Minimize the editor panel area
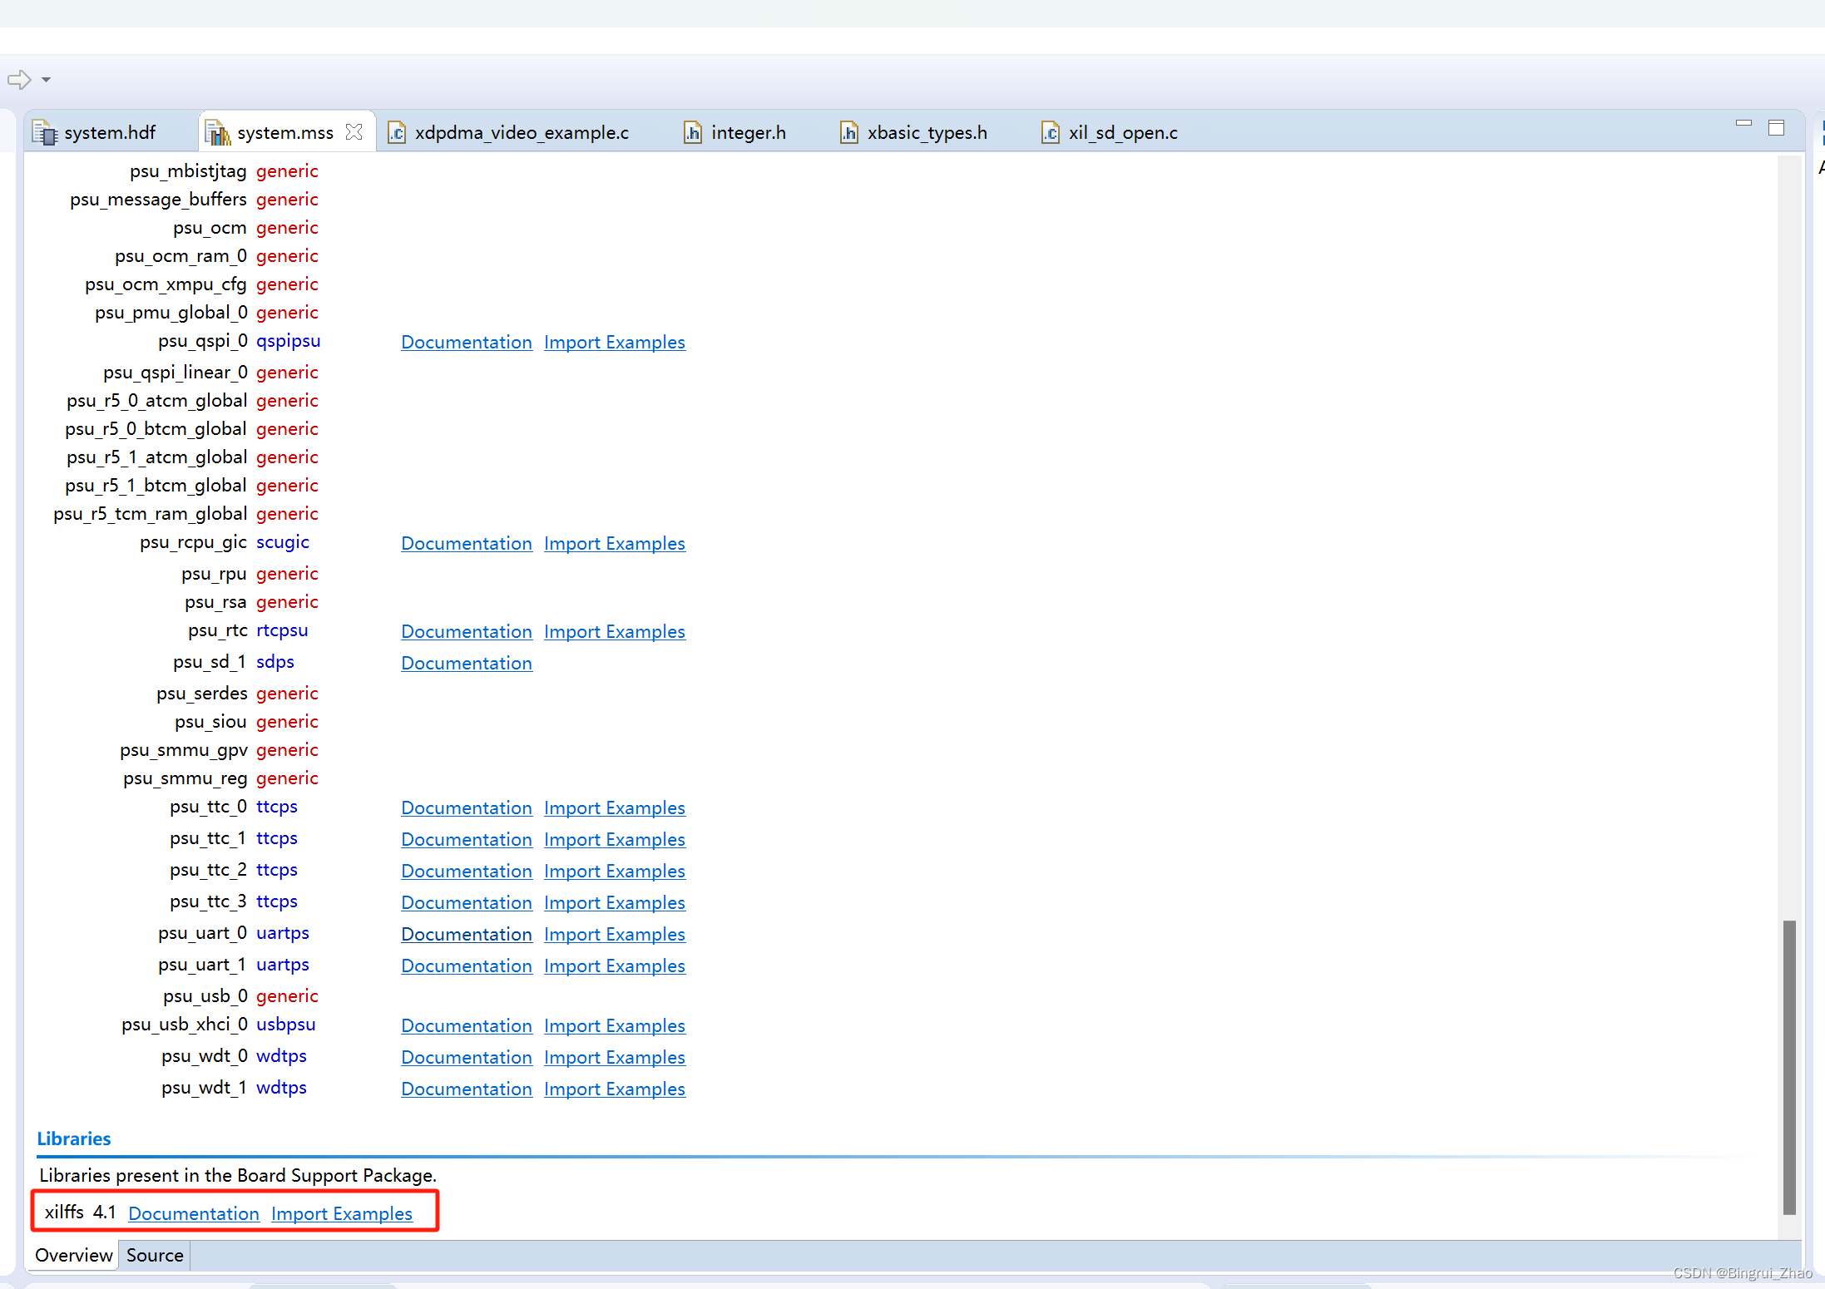Image resolution: width=1825 pixels, height=1289 pixels. [x=1743, y=124]
